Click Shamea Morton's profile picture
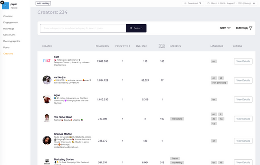The width and height of the screenshot is (260, 165). pos(47,140)
